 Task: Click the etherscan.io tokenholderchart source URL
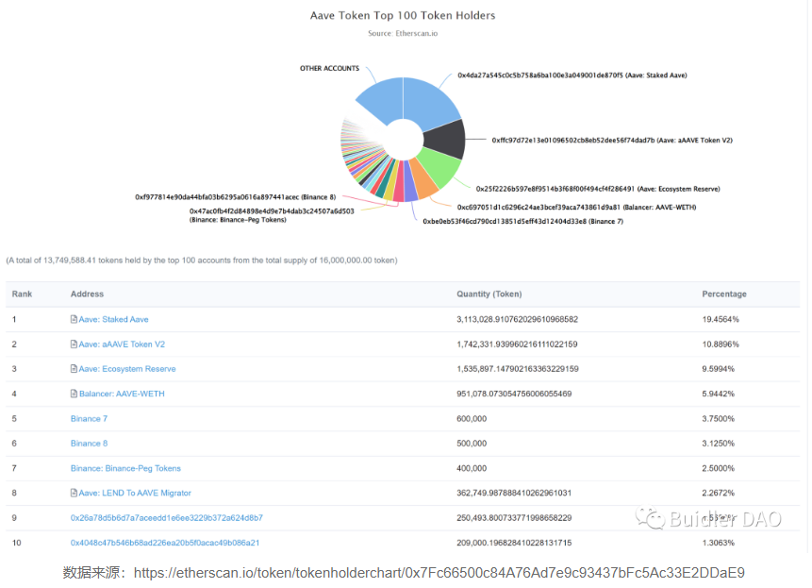(439, 573)
